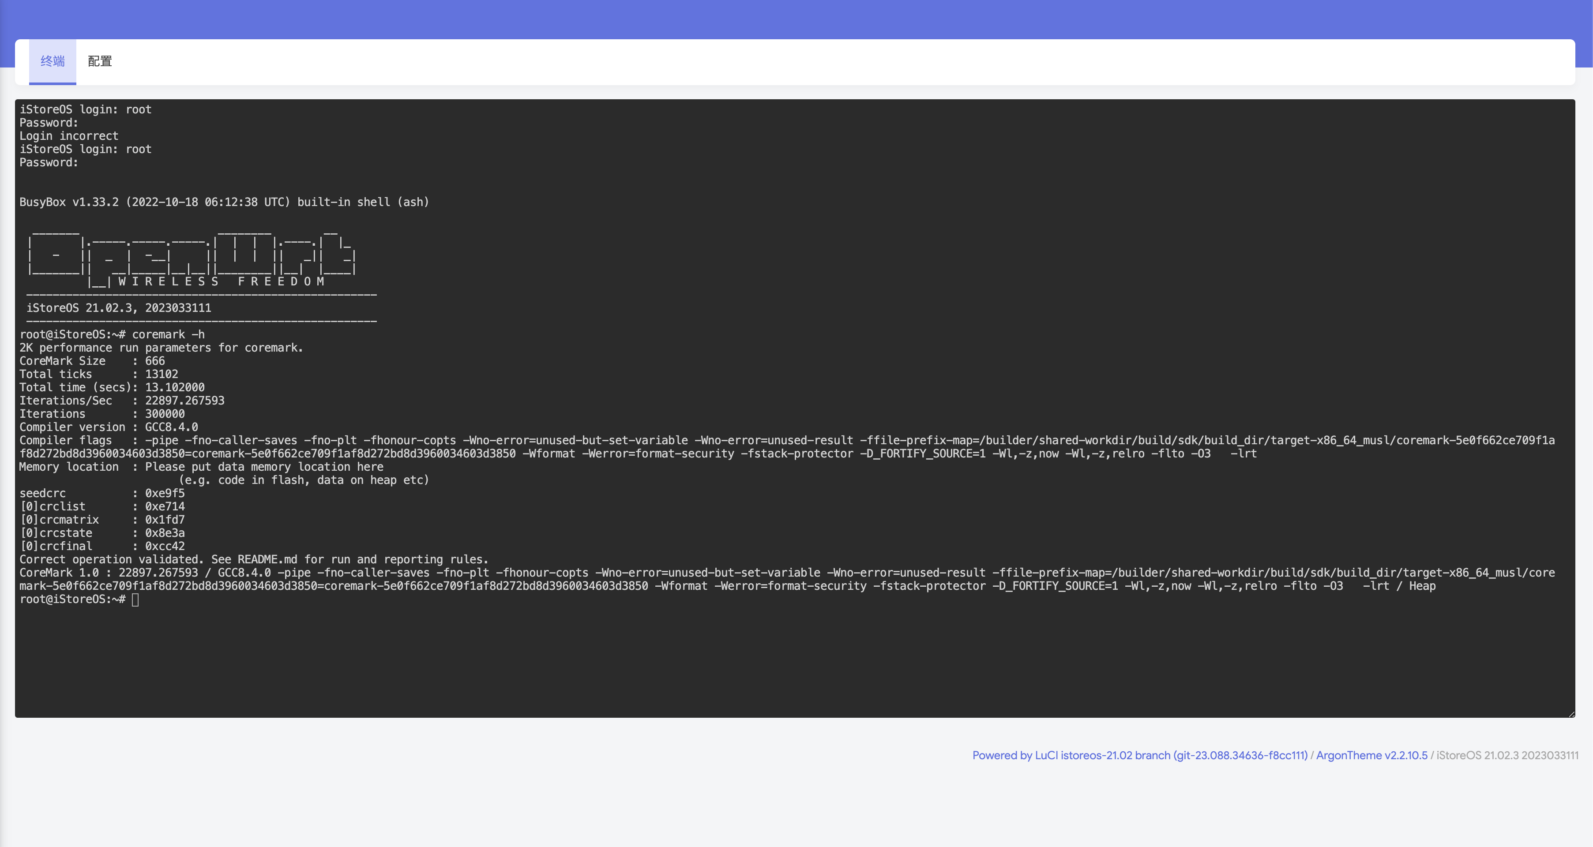Click the 'Memory location' output line
This screenshot has height=847, width=1593.
pyautogui.click(x=201, y=467)
